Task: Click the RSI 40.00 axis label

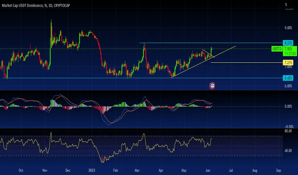Action: [288, 150]
